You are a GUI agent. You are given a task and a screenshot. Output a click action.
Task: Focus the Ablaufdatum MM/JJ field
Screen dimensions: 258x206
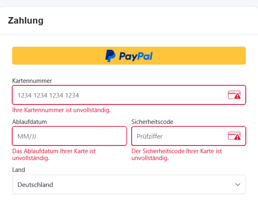click(x=69, y=136)
